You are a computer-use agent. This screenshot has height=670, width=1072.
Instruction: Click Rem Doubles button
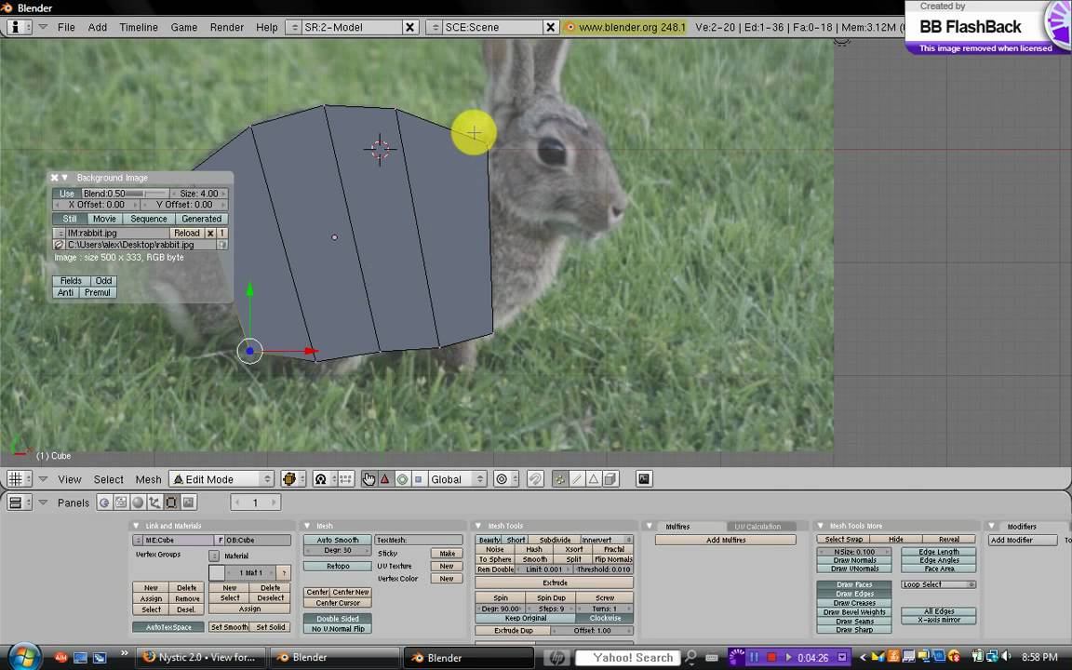495,569
